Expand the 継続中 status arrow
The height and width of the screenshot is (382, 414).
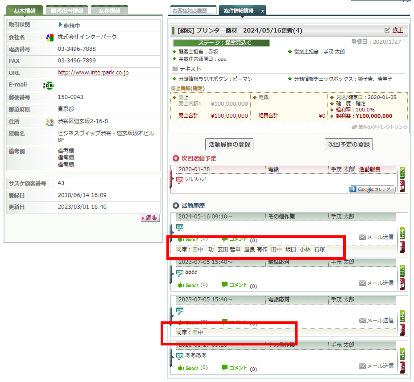click(61, 25)
